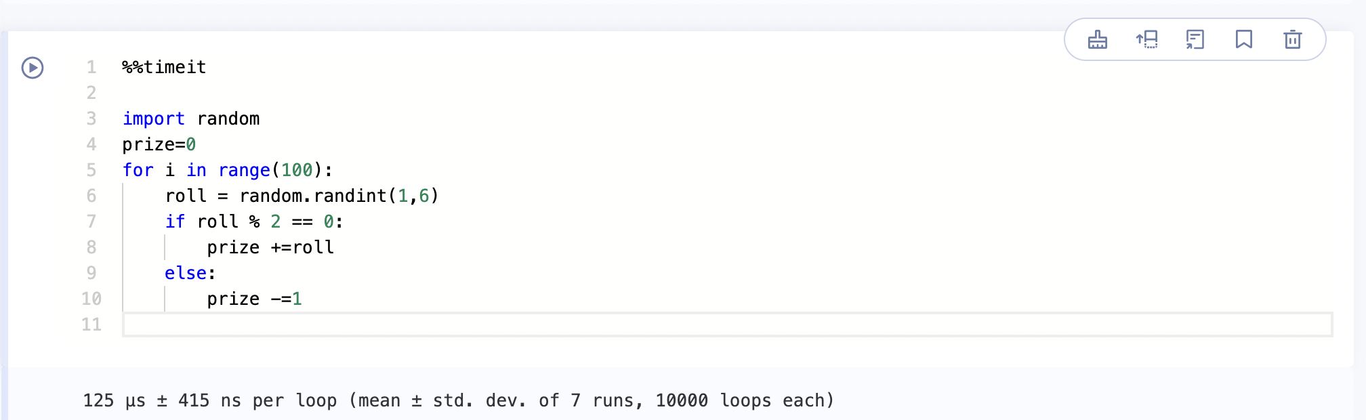Screen dimensions: 1366x420
Task: Run the cell with the play button
Action: pyautogui.click(x=33, y=68)
